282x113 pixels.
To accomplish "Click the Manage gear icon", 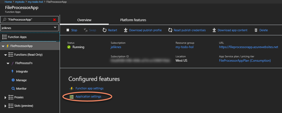I will (x=13, y=80).
